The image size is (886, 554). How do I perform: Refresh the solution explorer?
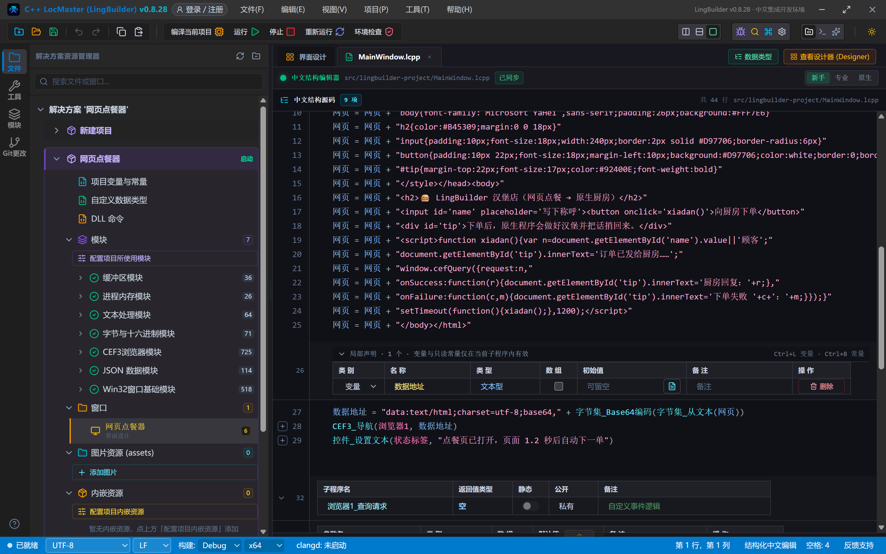pyautogui.click(x=240, y=56)
